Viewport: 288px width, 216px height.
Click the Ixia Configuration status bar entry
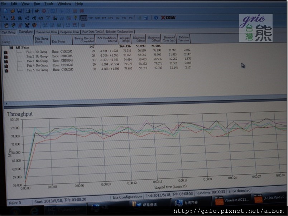click(x=127, y=197)
